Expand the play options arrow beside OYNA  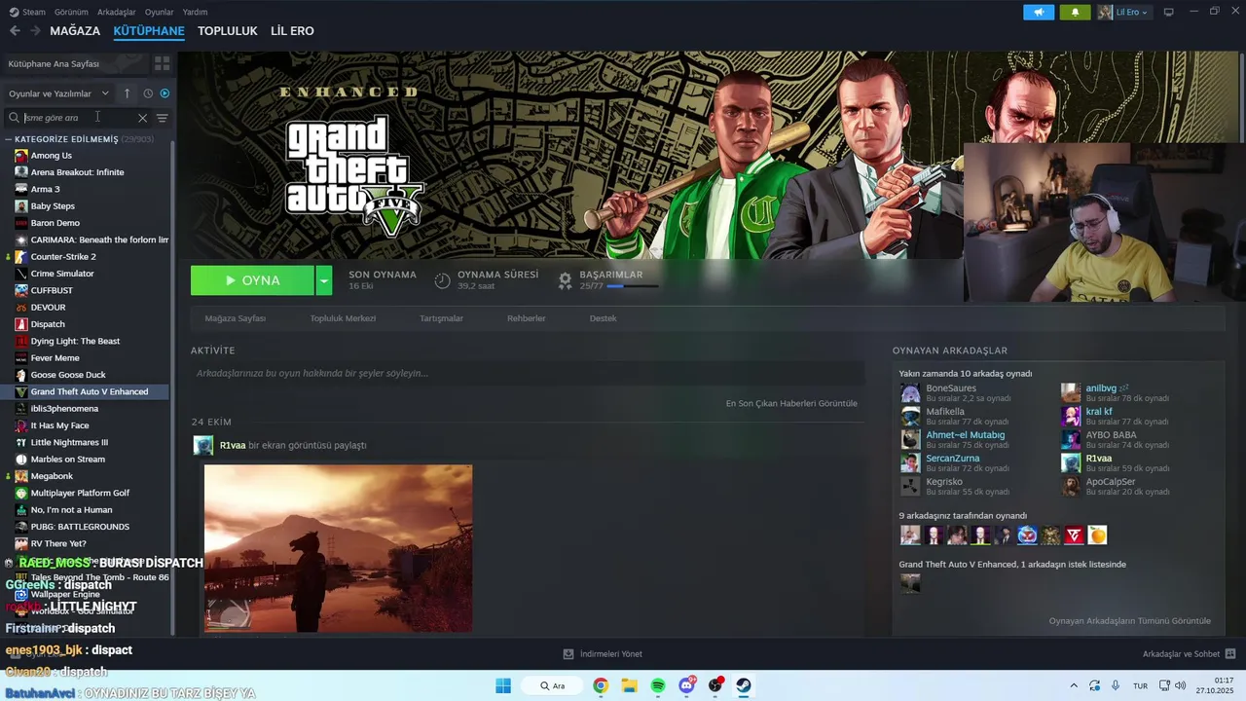pos(324,280)
